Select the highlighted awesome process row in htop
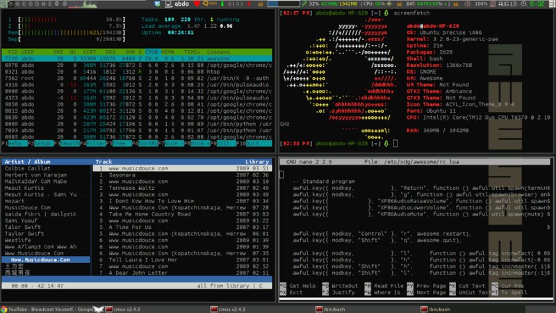 (x=137, y=58)
